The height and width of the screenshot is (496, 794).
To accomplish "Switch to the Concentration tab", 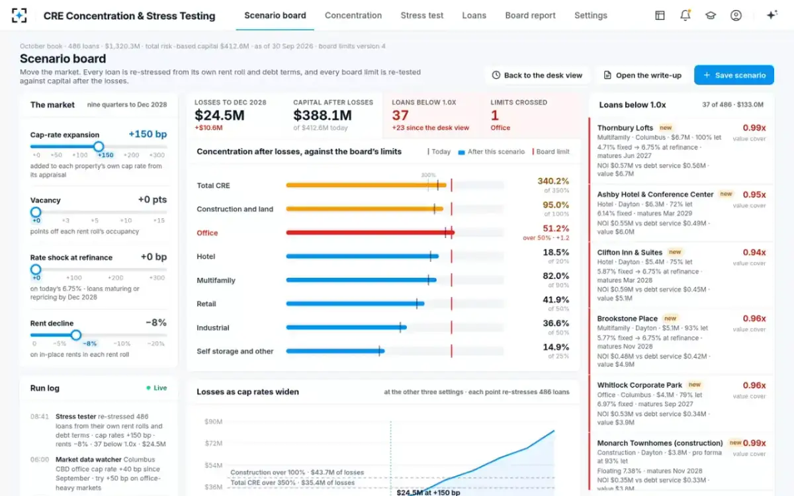I will pos(353,15).
